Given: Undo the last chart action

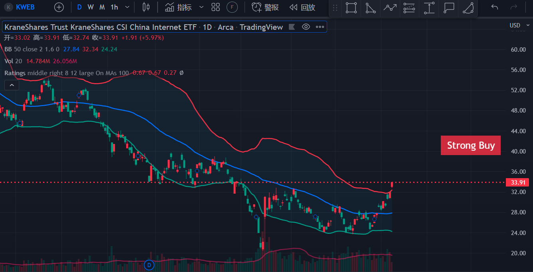Looking at the screenshot, I should [x=495, y=7].
